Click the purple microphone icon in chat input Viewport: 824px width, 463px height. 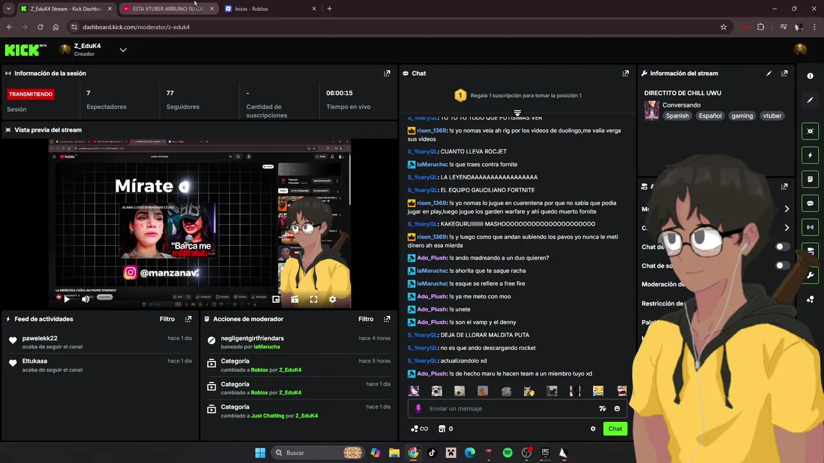tap(418, 408)
